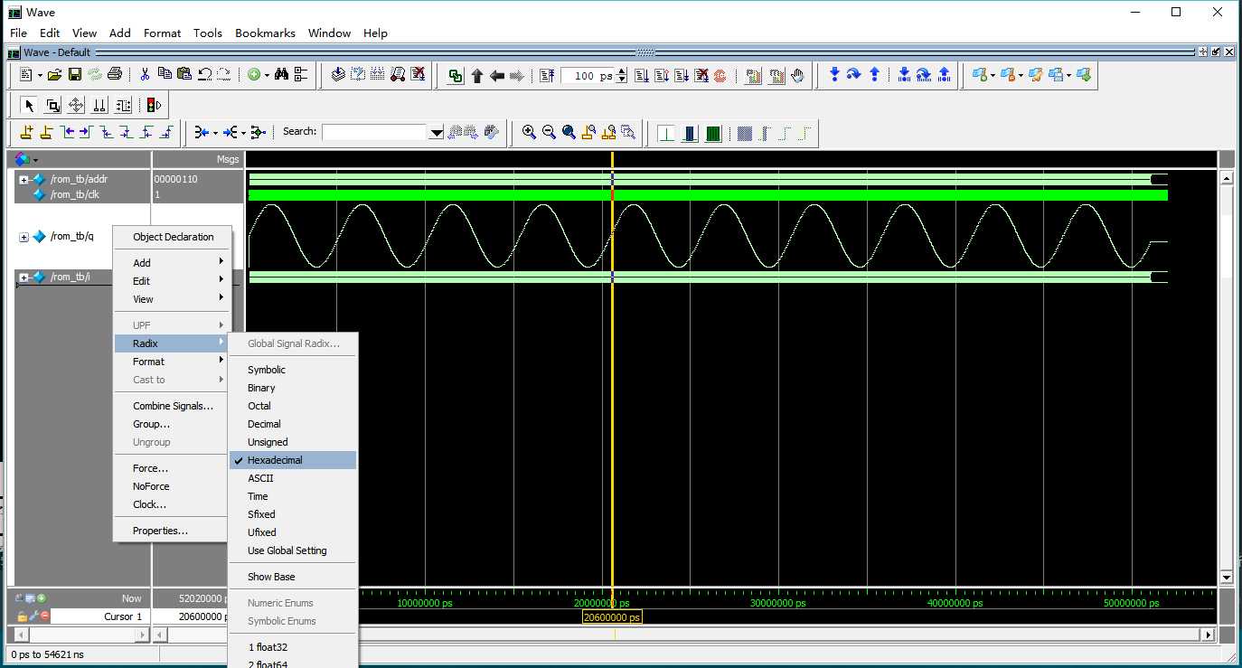Choose Combine Signals... from context menu
Screen dimensions: 1242x668
click(172, 406)
